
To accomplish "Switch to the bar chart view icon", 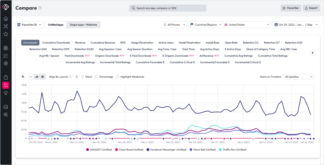I will point(37,77).
